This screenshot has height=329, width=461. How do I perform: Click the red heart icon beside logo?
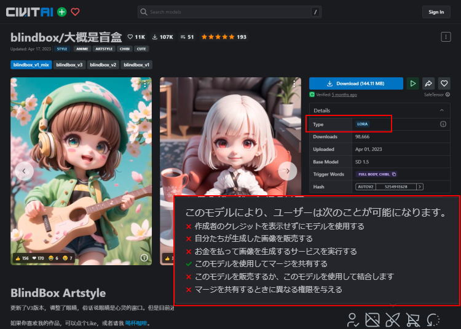pos(76,12)
